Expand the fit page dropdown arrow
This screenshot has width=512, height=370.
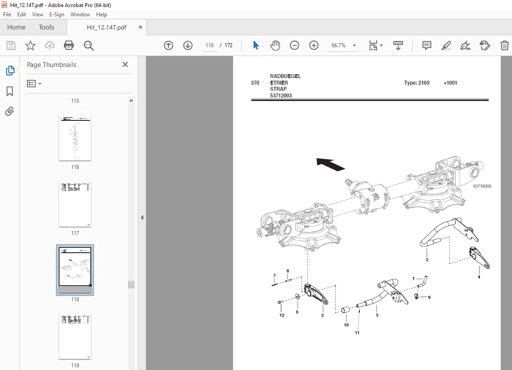click(x=381, y=45)
